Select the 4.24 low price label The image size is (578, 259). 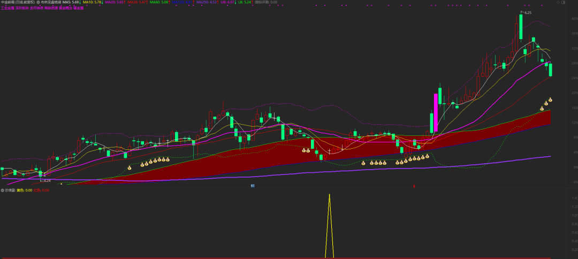point(46,180)
